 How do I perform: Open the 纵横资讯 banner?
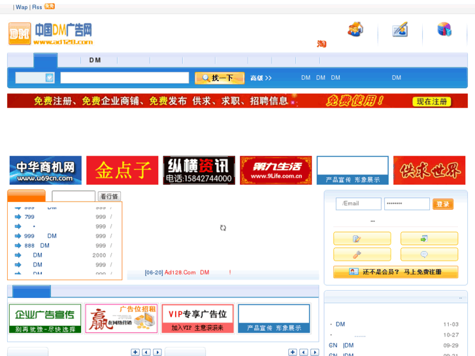[x=199, y=170]
